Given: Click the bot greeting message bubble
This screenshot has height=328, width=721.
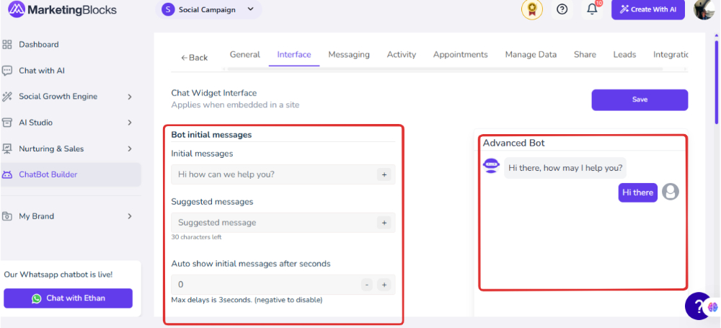Looking at the screenshot, I should click(565, 168).
